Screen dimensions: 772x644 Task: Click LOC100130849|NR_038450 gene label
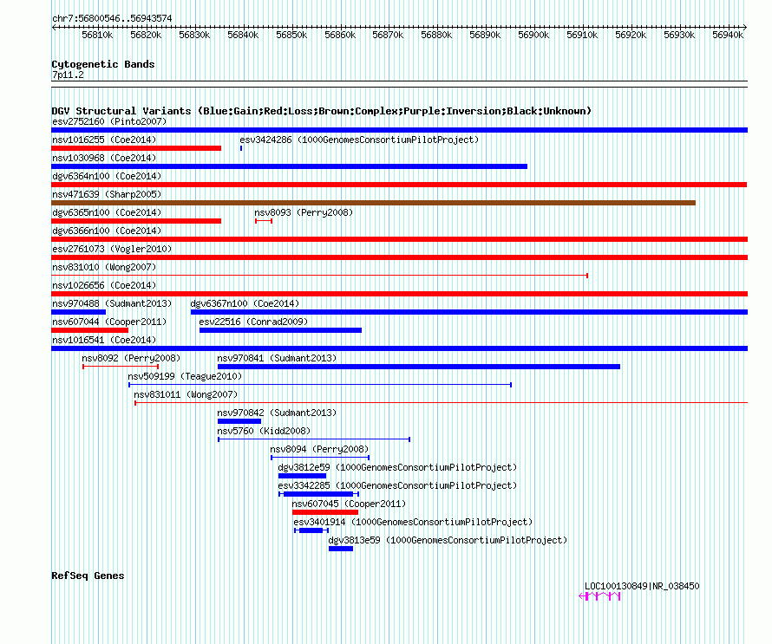642,586
